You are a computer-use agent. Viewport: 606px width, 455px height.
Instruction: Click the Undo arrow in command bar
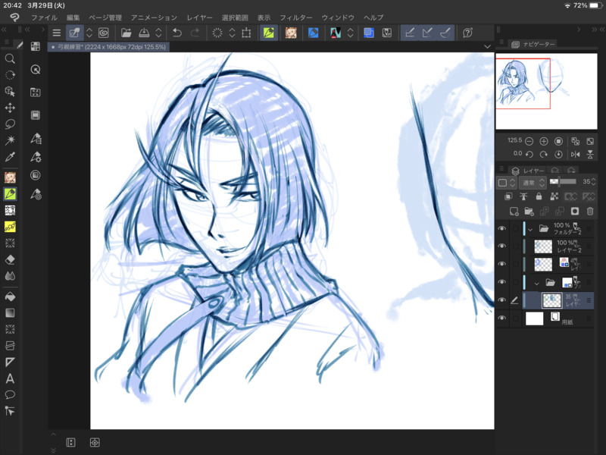177,33
